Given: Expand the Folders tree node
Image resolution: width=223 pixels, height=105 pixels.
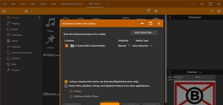Looking at the screenshot, I should click(x=3, y=59).
